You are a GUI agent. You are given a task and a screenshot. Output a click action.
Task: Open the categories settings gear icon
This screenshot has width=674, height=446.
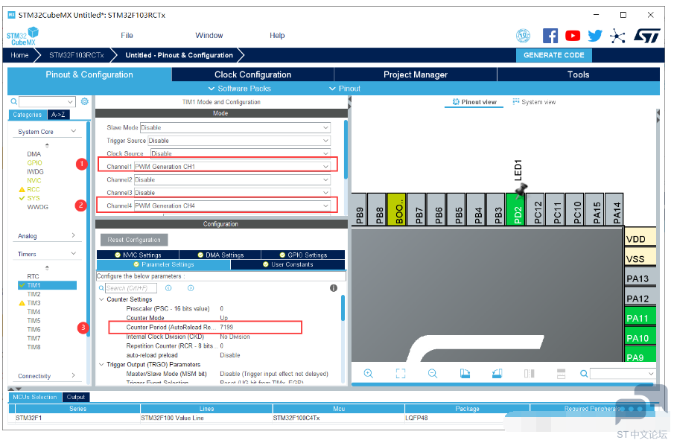[85, 101]
